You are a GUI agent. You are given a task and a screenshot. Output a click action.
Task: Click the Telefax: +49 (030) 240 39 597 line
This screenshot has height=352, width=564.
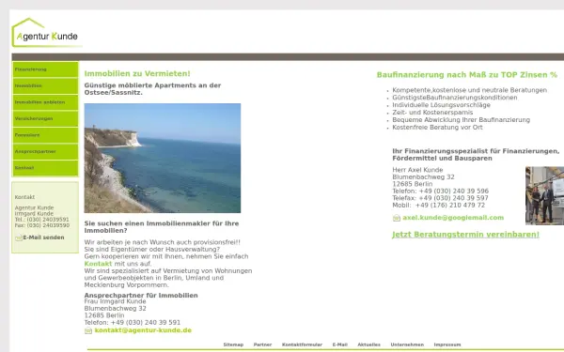(440, 198)
